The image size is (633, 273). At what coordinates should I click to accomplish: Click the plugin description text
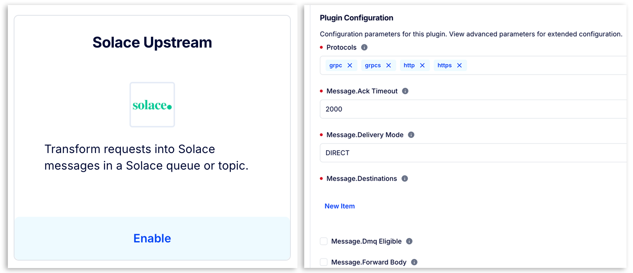coord(146,158)
